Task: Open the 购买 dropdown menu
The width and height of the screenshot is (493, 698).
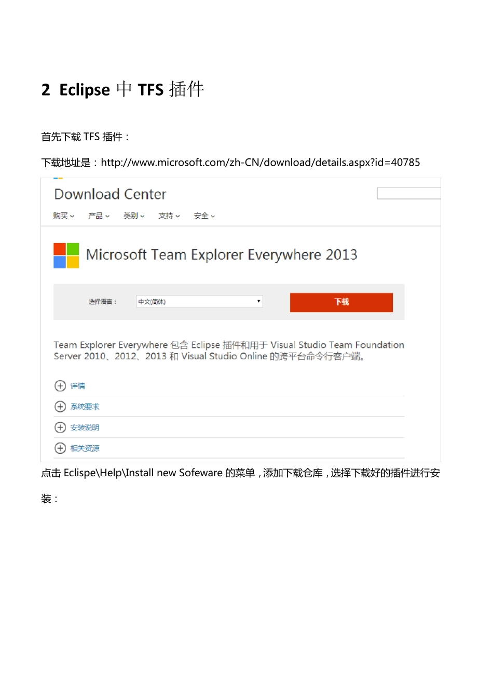Action: point(64,216)
